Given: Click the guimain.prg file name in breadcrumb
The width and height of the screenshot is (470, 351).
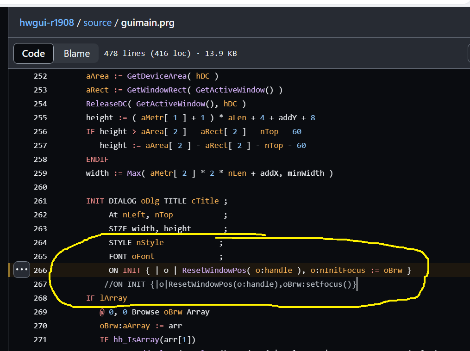Looking at the screenshot, I should (148, 23).
